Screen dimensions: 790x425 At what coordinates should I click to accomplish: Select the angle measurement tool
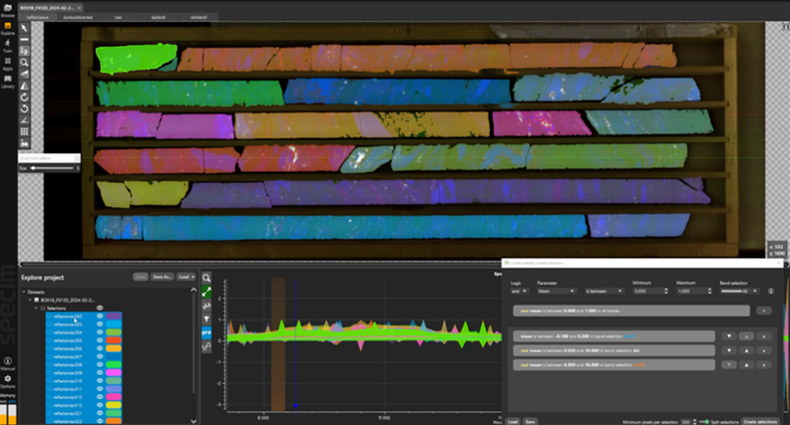[24, 121]
